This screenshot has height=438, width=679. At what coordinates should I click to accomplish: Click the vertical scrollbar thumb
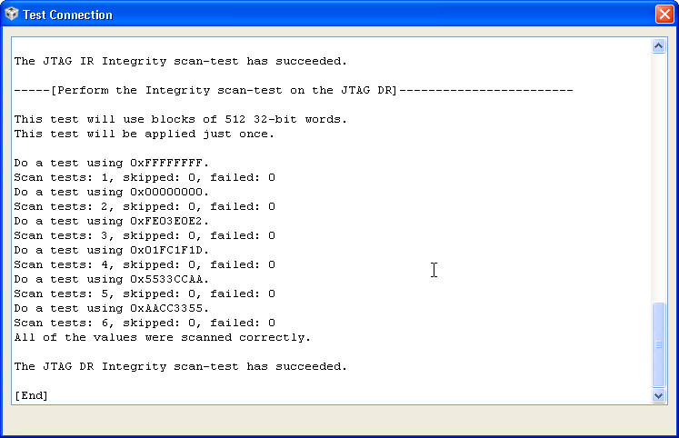click(659, 345)
